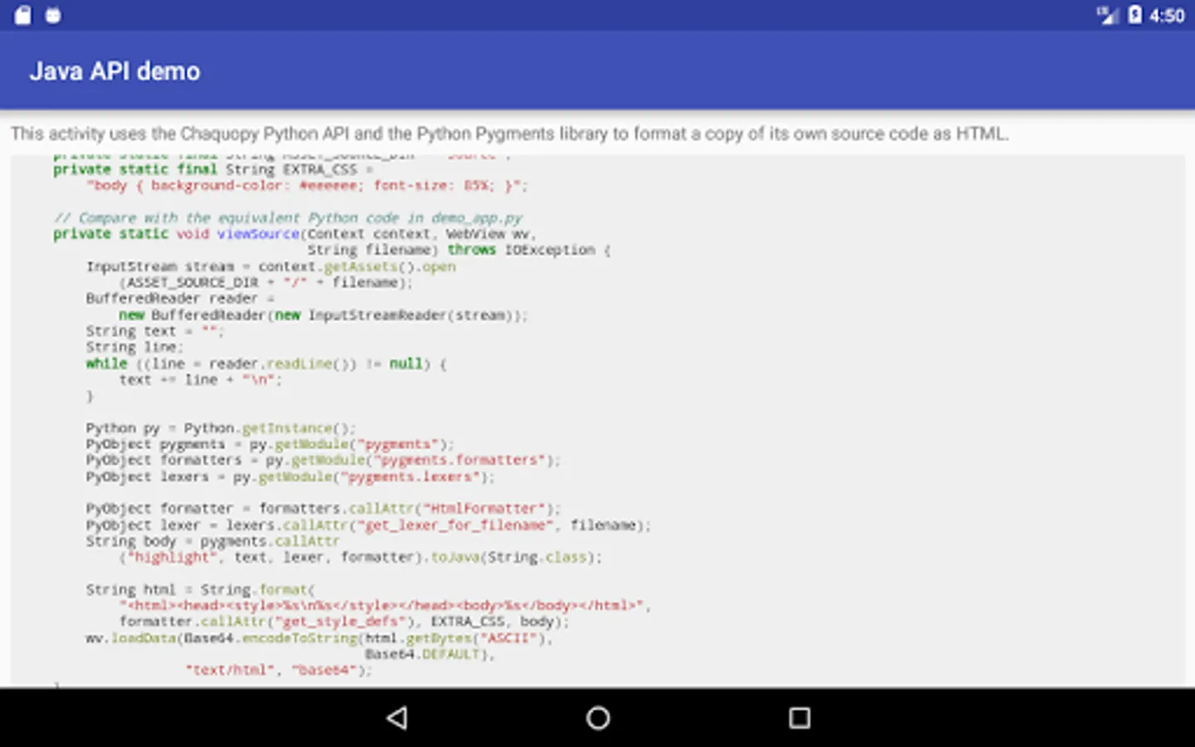Tap the Android head notification icon

tap(53, 15)
